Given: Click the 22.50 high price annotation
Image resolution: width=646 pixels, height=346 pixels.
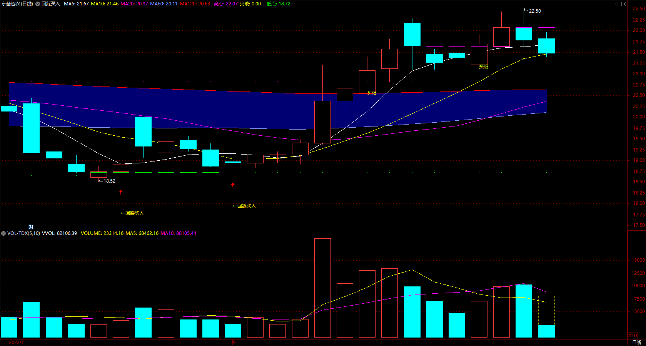Looking at the screenshot, I should [535, 11].
